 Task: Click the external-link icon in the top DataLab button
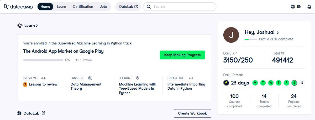pos(136,7)
